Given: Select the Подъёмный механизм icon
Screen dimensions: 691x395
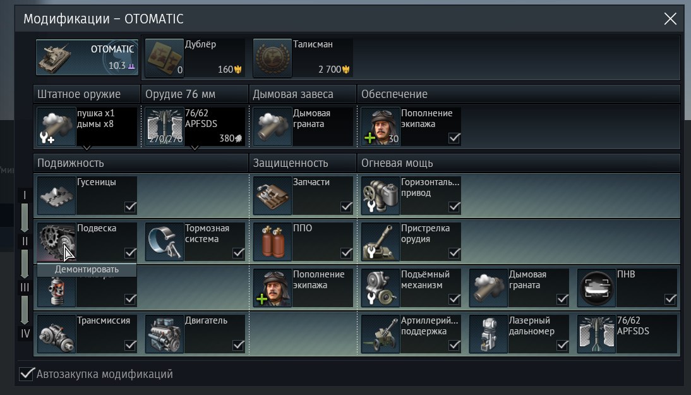Looking at the screenshot, I should (x=380, y=288).
